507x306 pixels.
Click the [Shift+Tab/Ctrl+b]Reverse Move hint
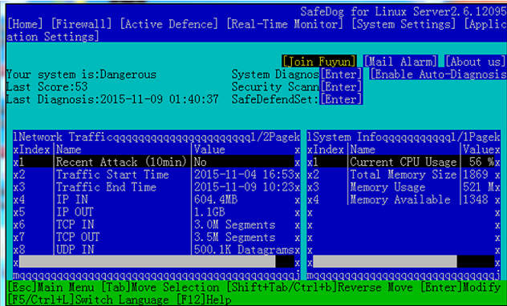pos(320,287)
